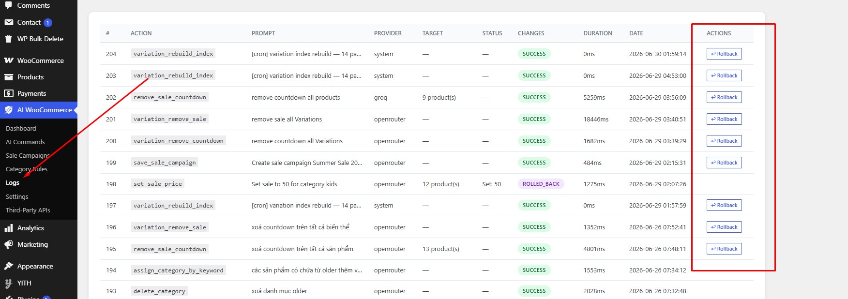
Task: Open the WP Bulk Delete menu
Action: pyautogui.click(x=40, y=39)
